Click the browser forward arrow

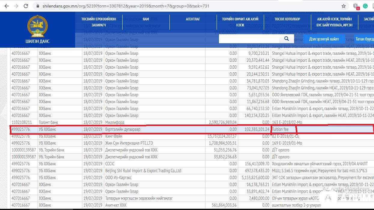16,6
